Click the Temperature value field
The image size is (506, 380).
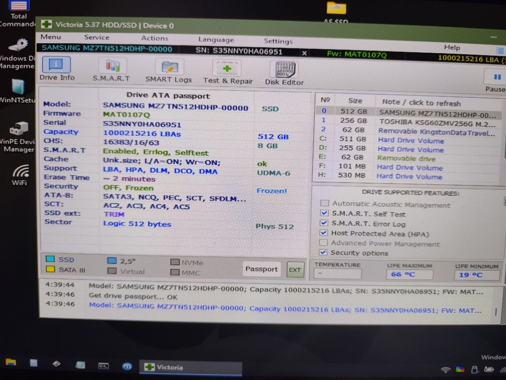(x=337, y=274)
